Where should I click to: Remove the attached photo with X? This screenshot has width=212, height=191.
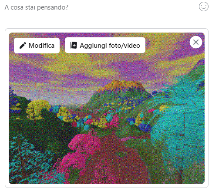[196, 42]
